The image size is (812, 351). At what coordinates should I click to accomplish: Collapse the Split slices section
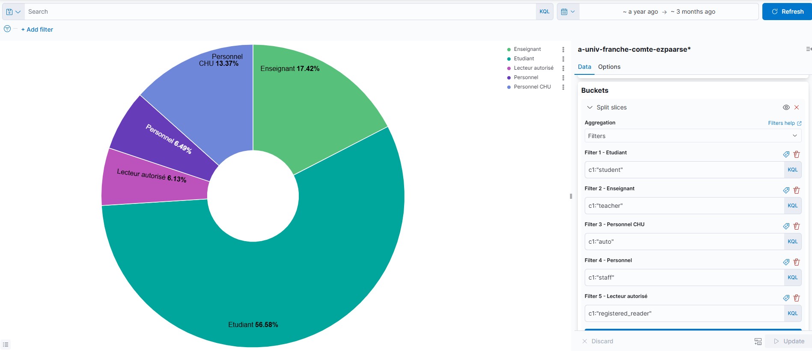(590, 107)
